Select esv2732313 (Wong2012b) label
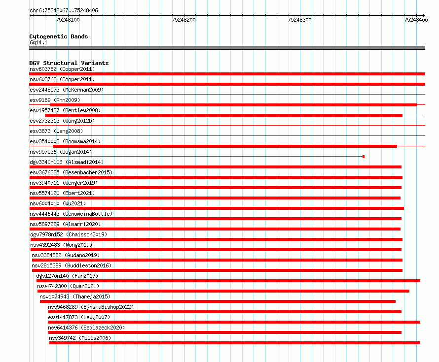The height and width of the screenshot is (362, 439). click(x=62, y=121)
